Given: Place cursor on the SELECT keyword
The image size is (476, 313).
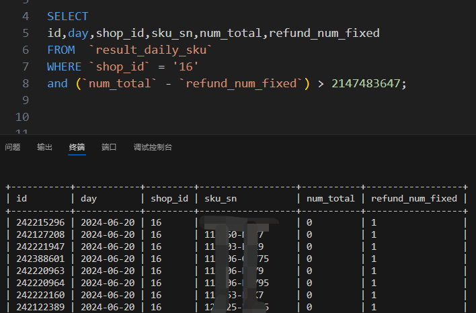Looking at the screenshot, I should 67,16.
